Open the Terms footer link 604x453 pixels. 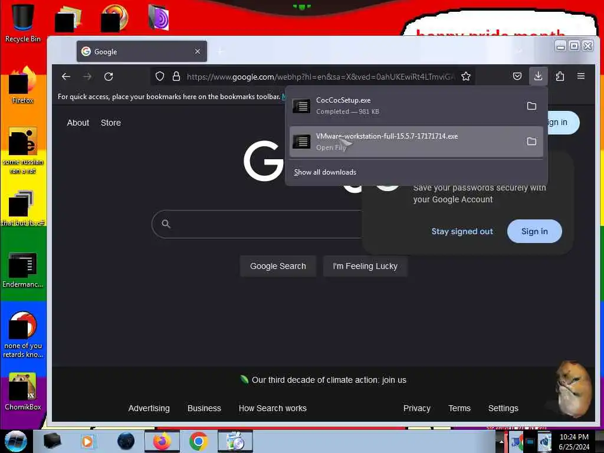(459, 408)
